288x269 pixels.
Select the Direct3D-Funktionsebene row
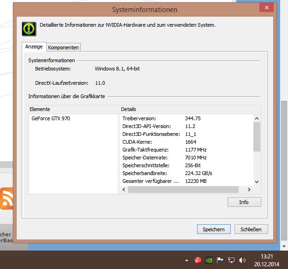tap(187, 134)
